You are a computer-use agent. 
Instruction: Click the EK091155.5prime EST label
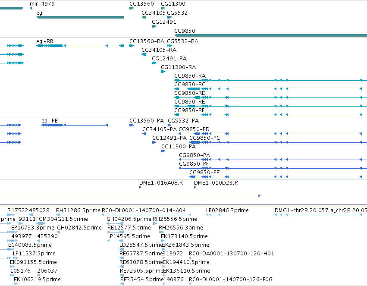click(33, 262)
